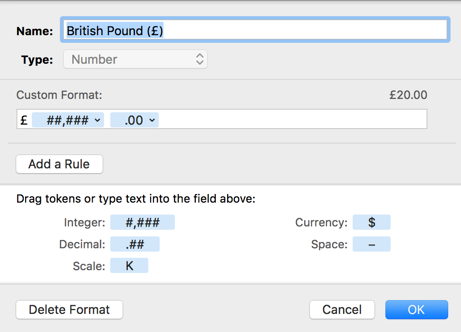Select the Integer #,### token

(142, 223)
